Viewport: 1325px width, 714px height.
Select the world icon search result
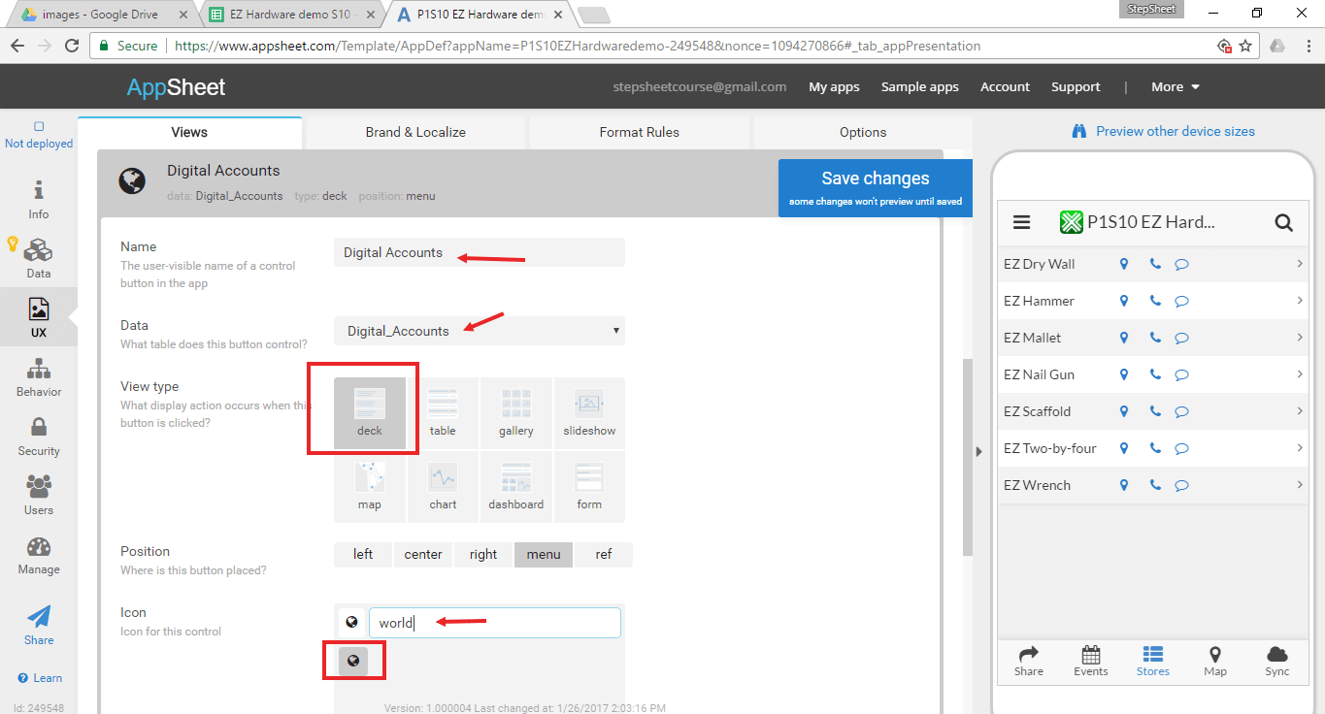click(353, 661)
